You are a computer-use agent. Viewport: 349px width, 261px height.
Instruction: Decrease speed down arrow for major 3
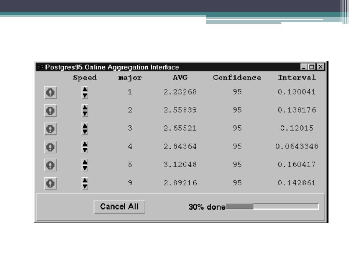(x=85, y=132)
